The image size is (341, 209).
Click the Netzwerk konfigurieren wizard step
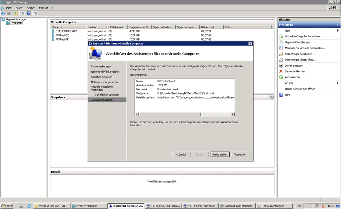click(104, 82)
